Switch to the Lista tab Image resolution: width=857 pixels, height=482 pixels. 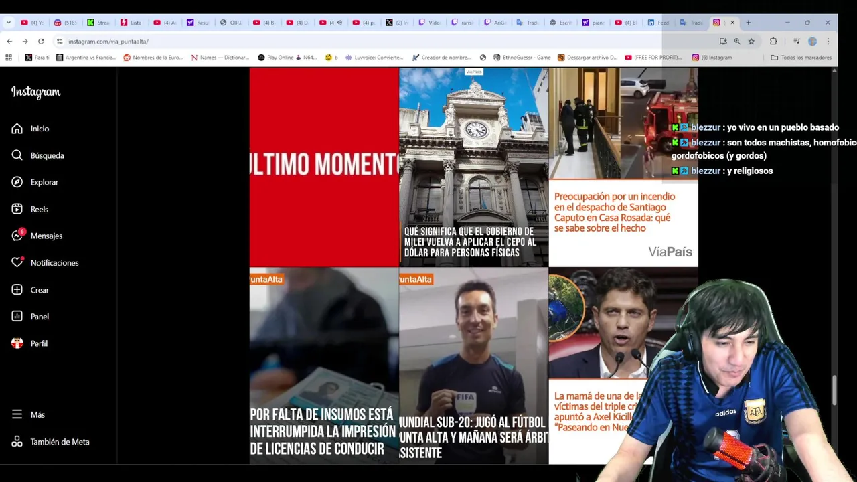(132, 23)
